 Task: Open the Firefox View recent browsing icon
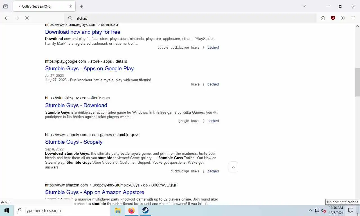coord(6,6)
